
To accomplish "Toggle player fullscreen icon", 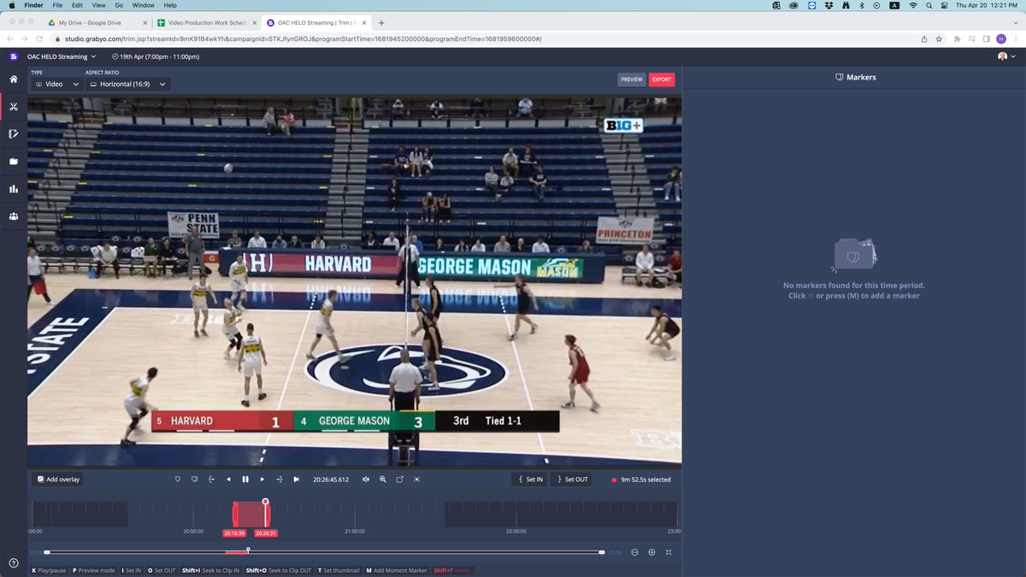I will click(x=416, y=480).
